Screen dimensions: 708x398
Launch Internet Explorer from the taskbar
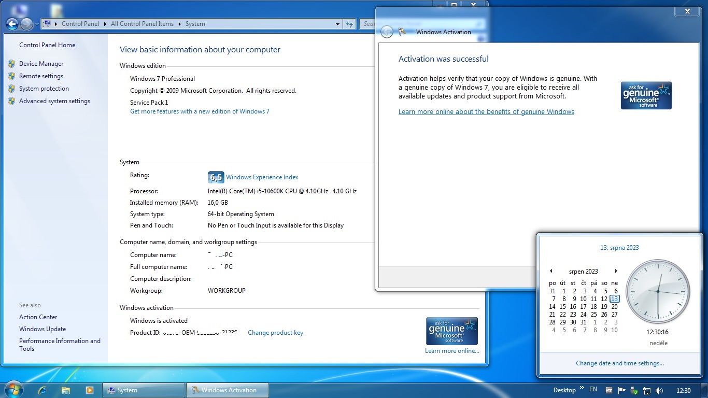pyautogui.click(x=43, y=390)
